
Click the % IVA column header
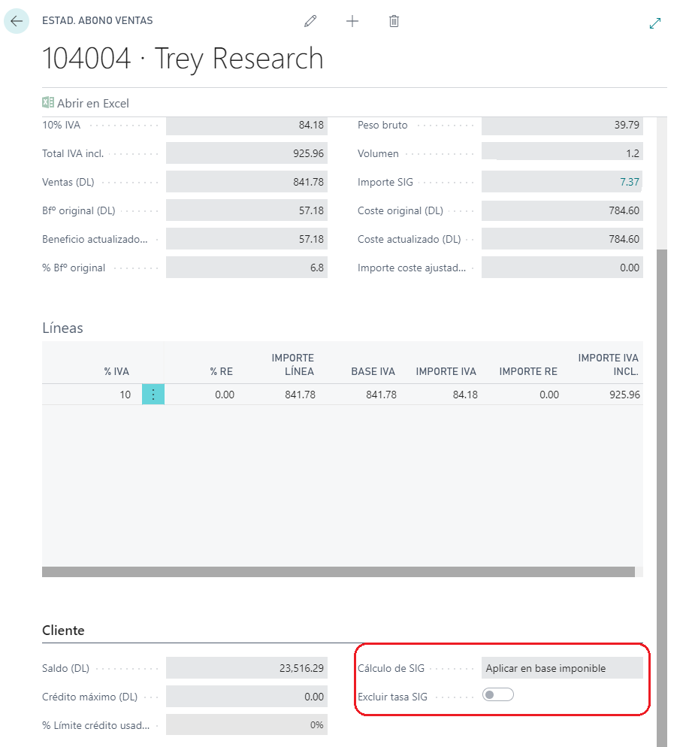(116, 371)
